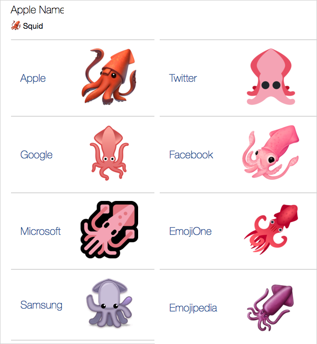Open the Emojipedia vendor link

coord(193,308)
